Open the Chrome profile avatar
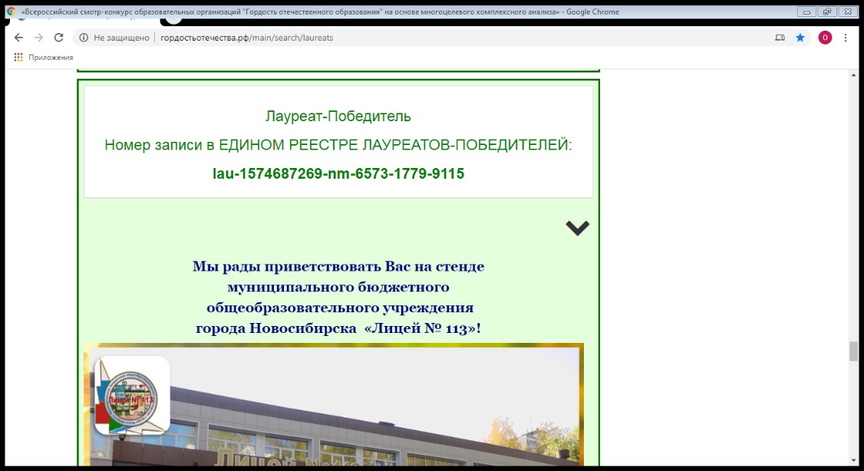The height and width of the screenshot is (471, 864). pyautogui.click(x=825, y=38)
